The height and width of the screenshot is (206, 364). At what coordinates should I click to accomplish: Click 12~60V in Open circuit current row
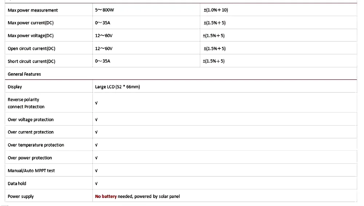click(104, 48)
